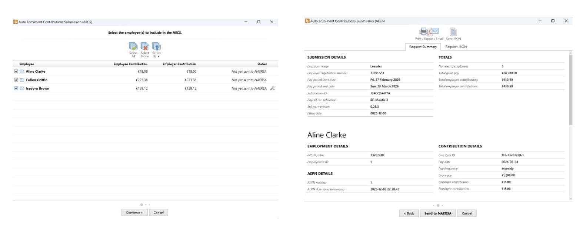Image resolution: width=583 pixels, height=240 pixels.
Task: Click the pay frequency value Monthly
Action: tap(507, 169)
